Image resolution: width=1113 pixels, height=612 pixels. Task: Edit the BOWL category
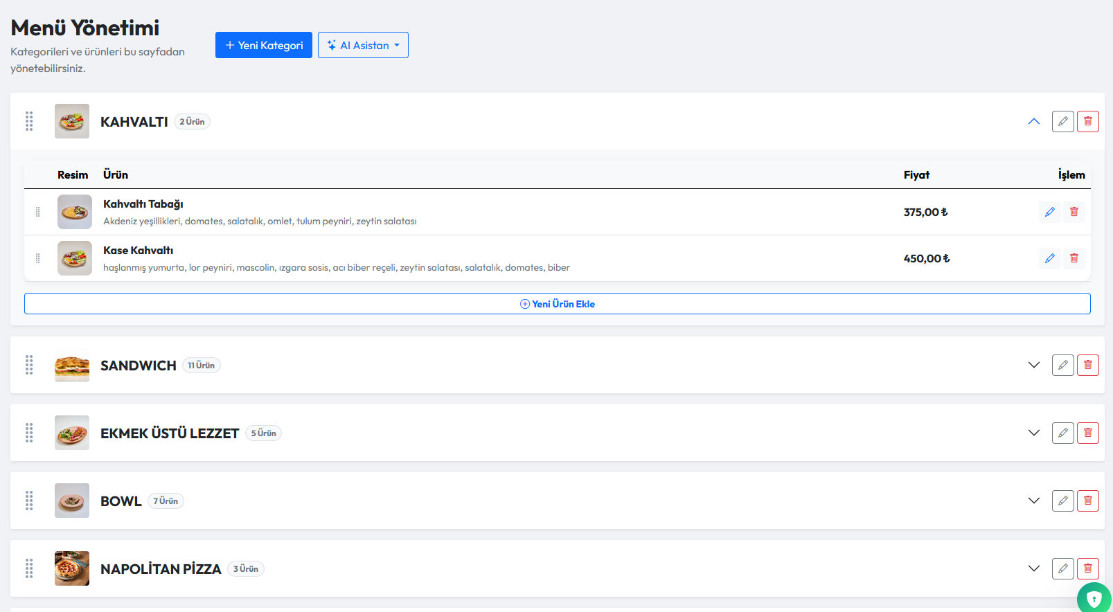pos(1062,501)
